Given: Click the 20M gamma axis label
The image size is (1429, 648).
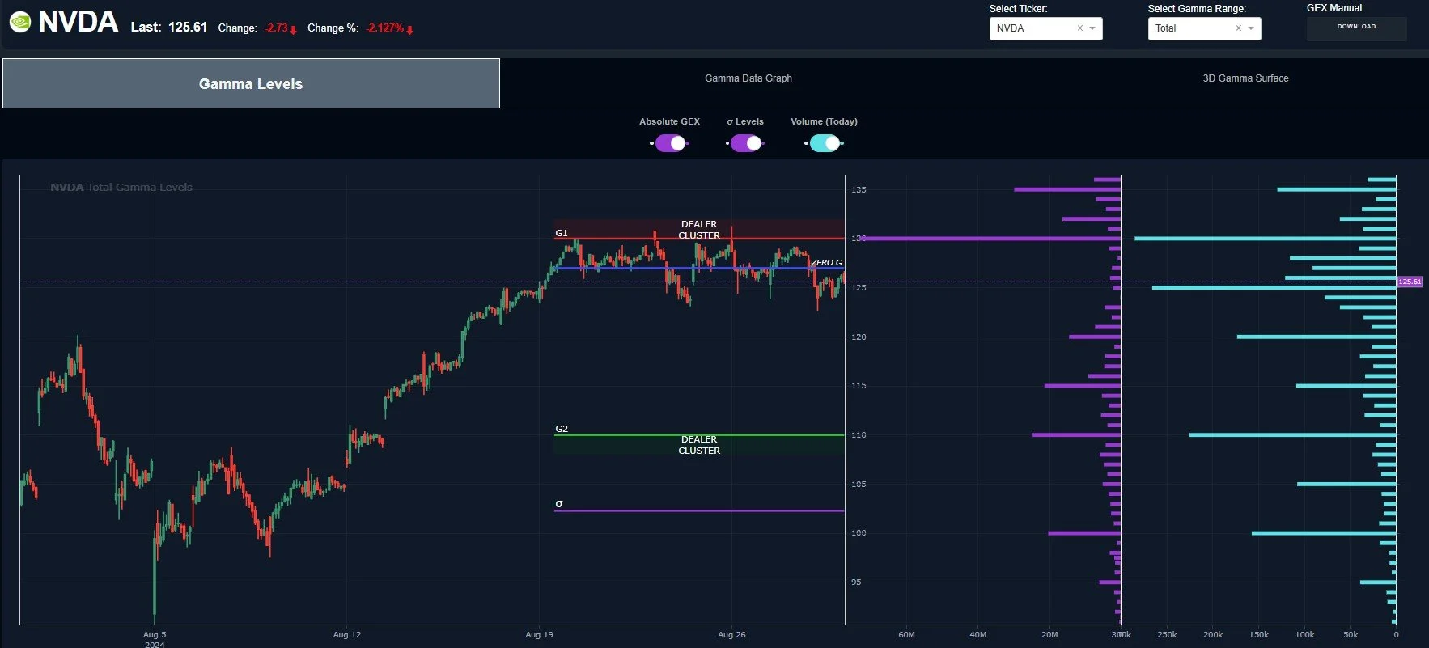Looking at the screenshot, I should (1049, 635).
